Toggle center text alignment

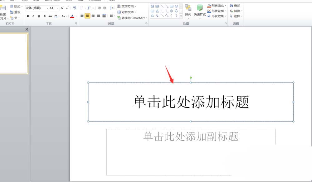pos(87,16)
